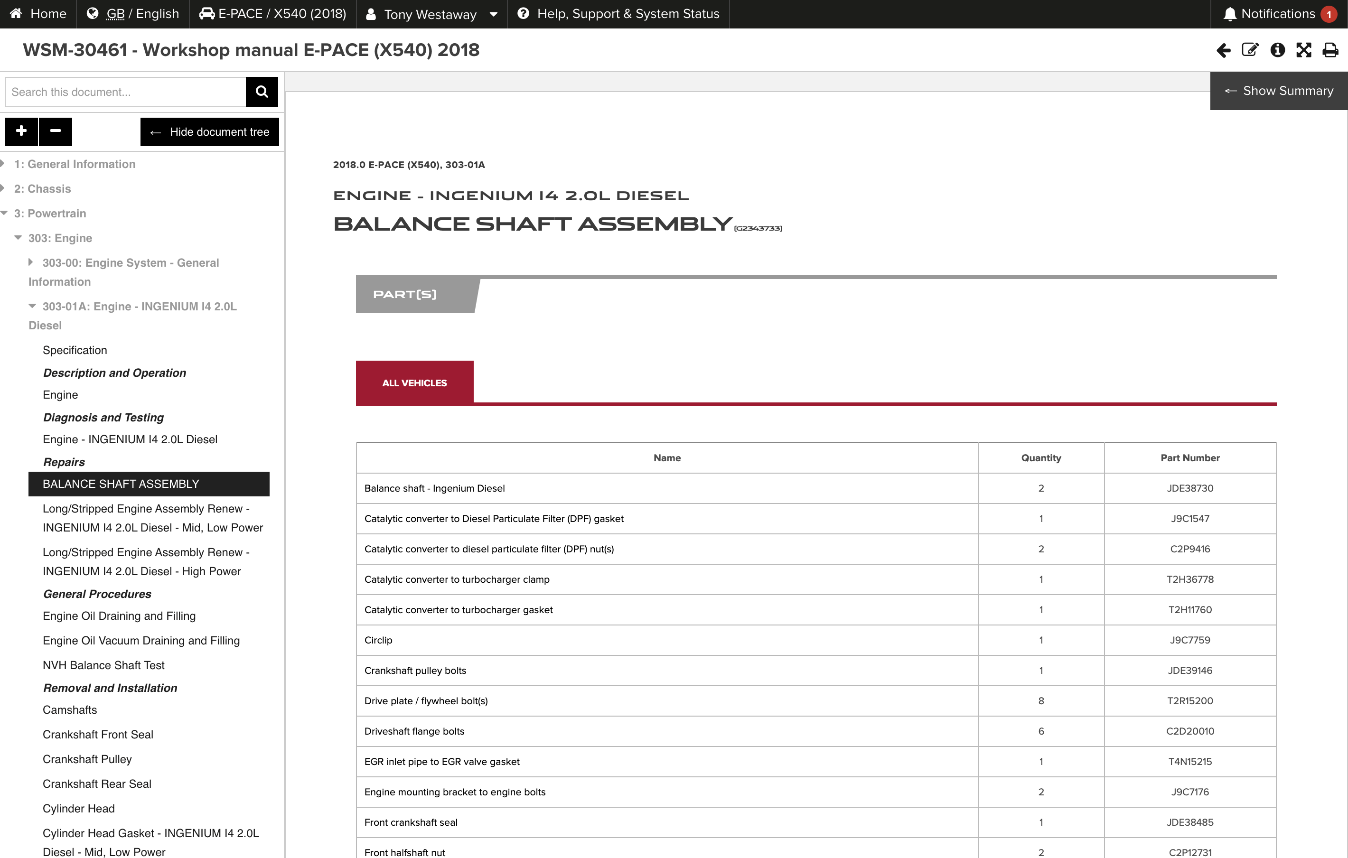1348x858 pixels.
Task: Click the magnifier search button
Action: coord(262,92)
